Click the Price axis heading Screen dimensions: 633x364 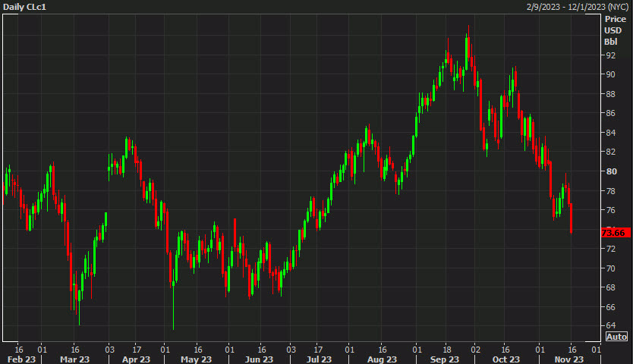616,19
